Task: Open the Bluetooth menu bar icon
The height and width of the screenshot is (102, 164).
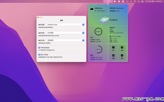Action: (131, 2)
